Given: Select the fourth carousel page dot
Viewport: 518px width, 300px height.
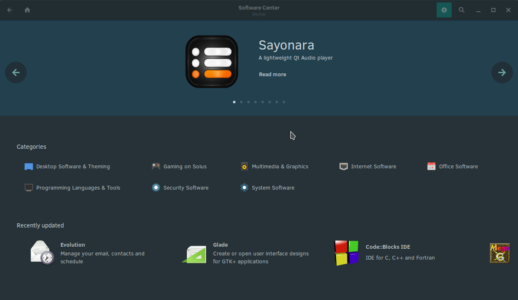Looking at the screenshot, I should point(255,102).
